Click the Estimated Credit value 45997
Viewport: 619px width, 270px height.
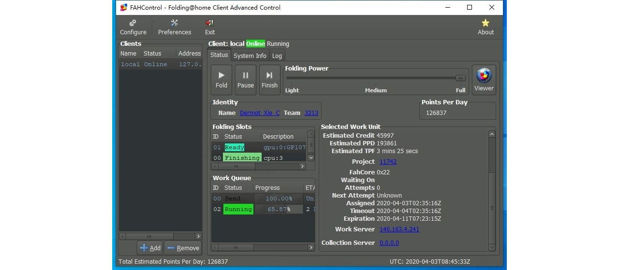(385, 136)
